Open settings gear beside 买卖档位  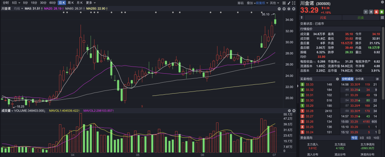(337, 79)
